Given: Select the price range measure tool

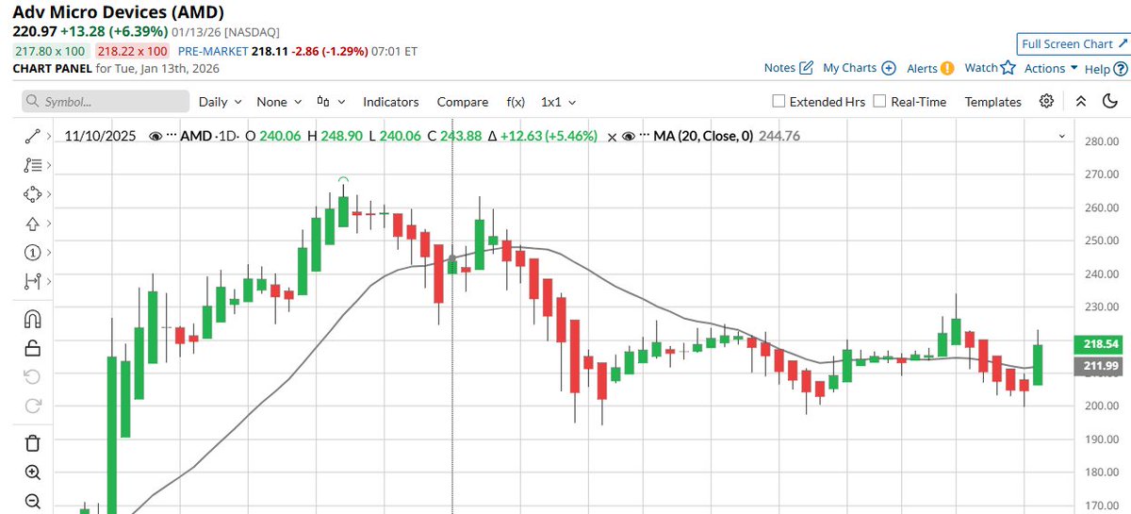Looking at the screenshot, I should (x=32, y=281).
